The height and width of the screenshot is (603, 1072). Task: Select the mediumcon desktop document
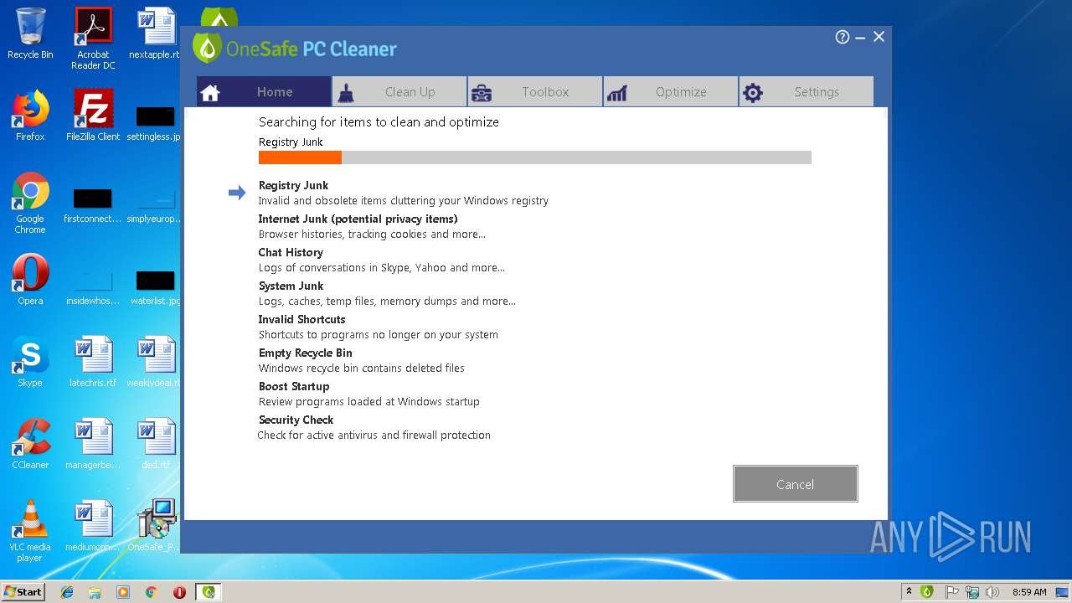pyautogui.click(x=93, y=526)
